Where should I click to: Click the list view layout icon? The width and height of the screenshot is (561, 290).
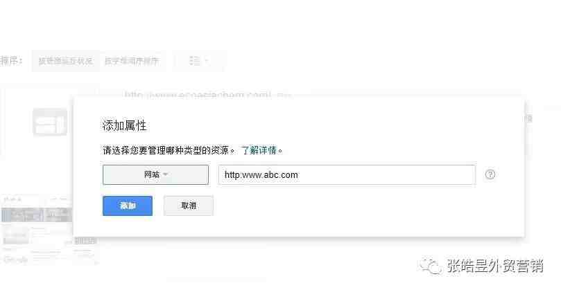(195, 61)
